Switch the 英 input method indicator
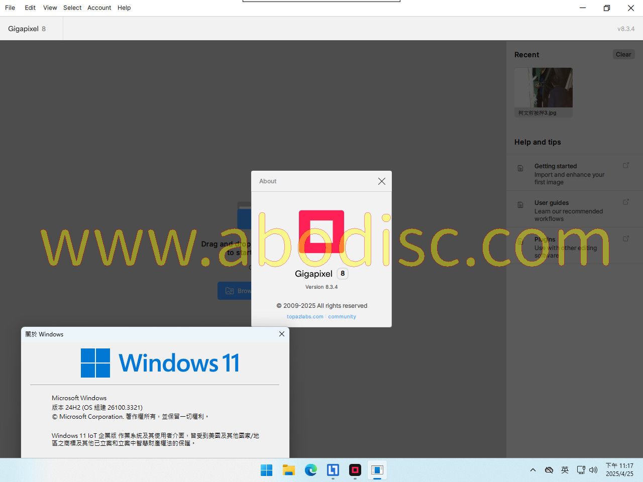This screenshot has height=482, width=643. (x=565, y=470)
